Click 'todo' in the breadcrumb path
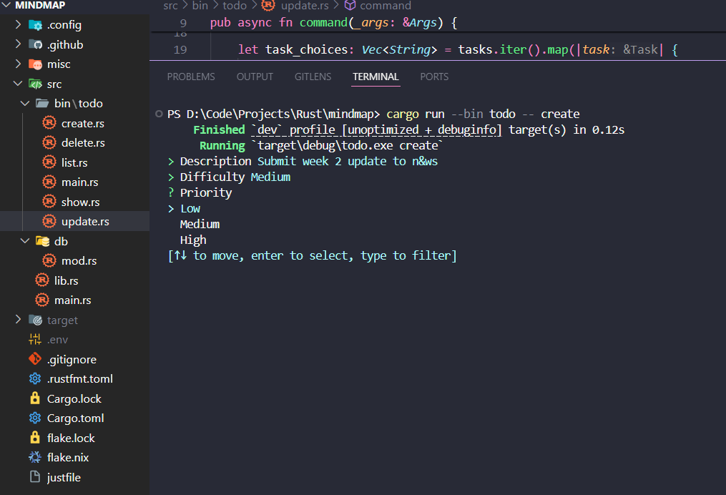 point(235,6)
